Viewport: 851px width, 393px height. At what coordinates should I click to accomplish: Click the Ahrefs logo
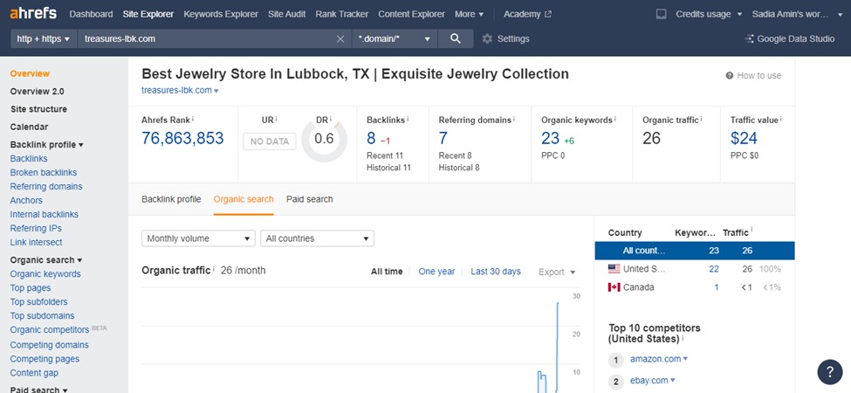tap(34, 14)
